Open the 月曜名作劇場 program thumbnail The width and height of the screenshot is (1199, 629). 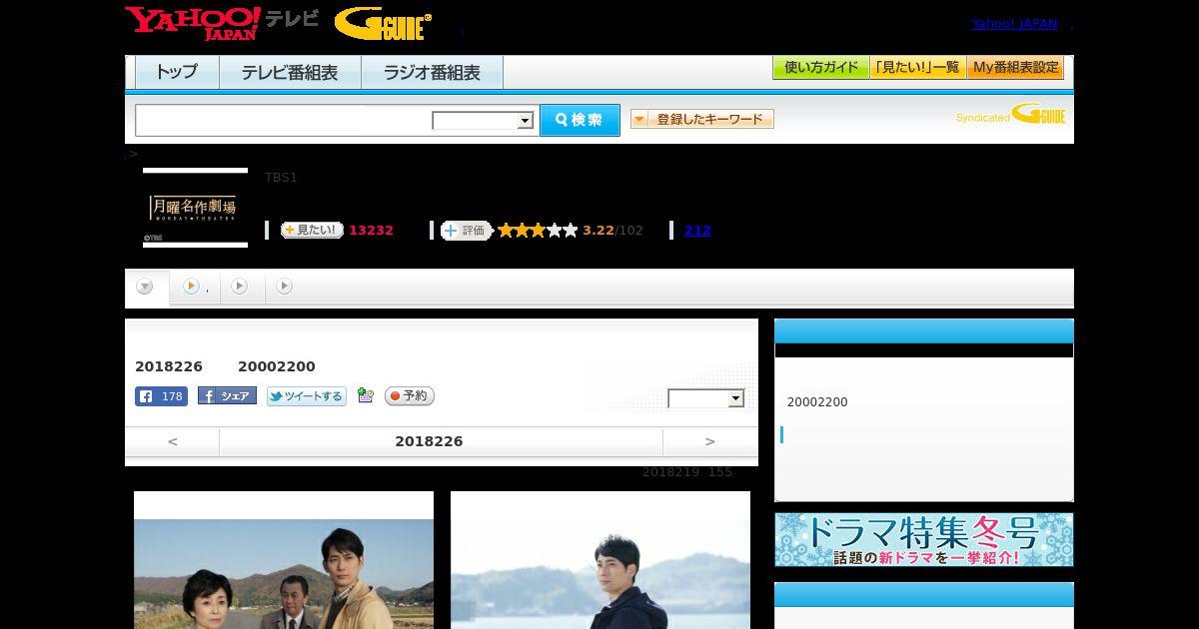(x=195, y=208)
